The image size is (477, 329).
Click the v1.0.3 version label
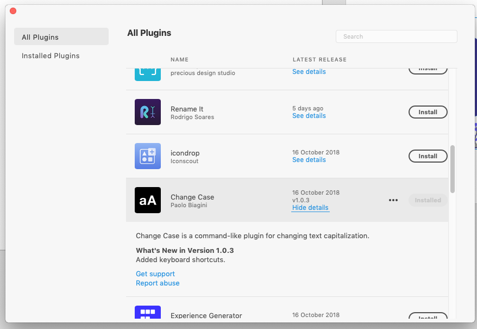coord(301,200)
